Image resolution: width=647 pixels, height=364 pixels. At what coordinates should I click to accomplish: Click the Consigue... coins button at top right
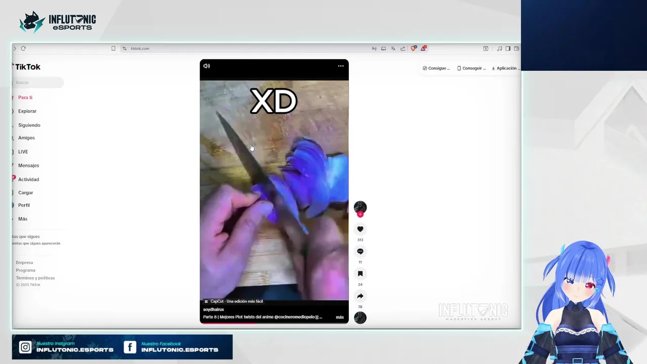click(436, 68)
